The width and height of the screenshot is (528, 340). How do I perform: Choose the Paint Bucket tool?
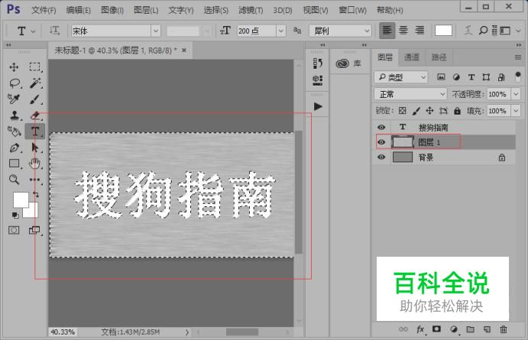14,131
